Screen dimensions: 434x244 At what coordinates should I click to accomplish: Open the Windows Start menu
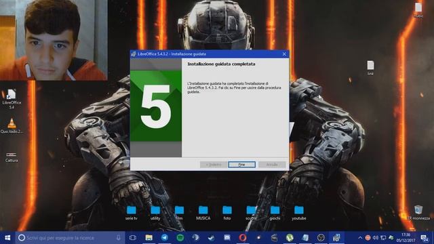(7, 238)
